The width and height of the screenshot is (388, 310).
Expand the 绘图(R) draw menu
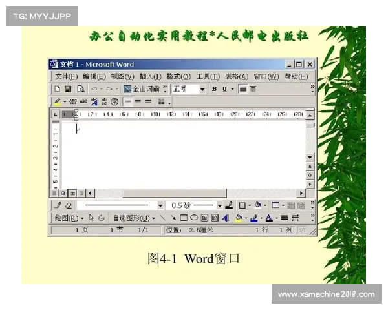[x=69, y=218]
